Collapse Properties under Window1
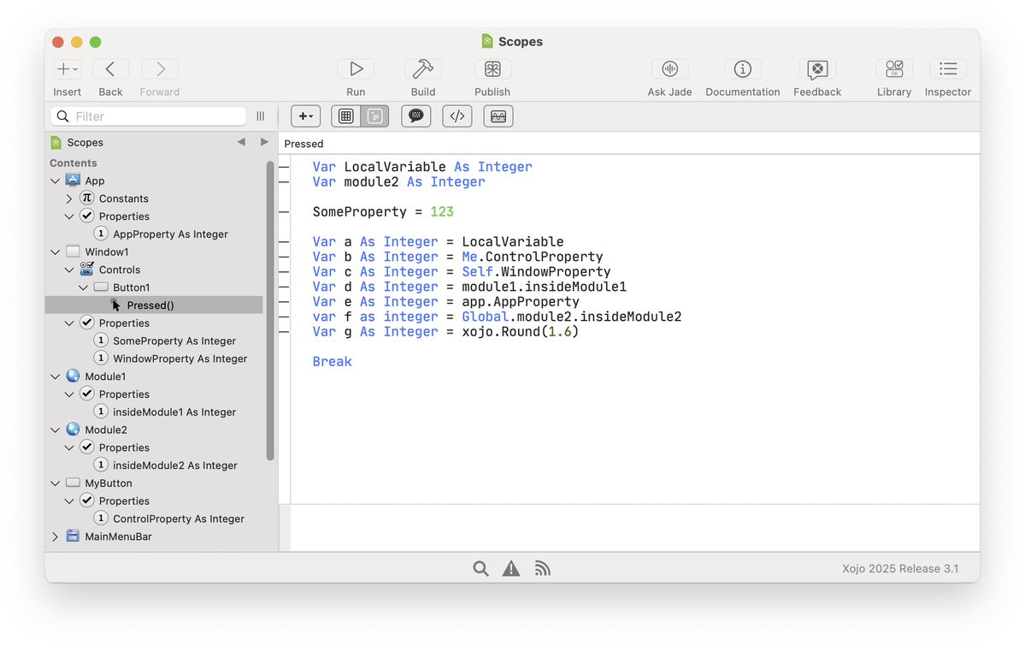 click(x=68, y=323)
